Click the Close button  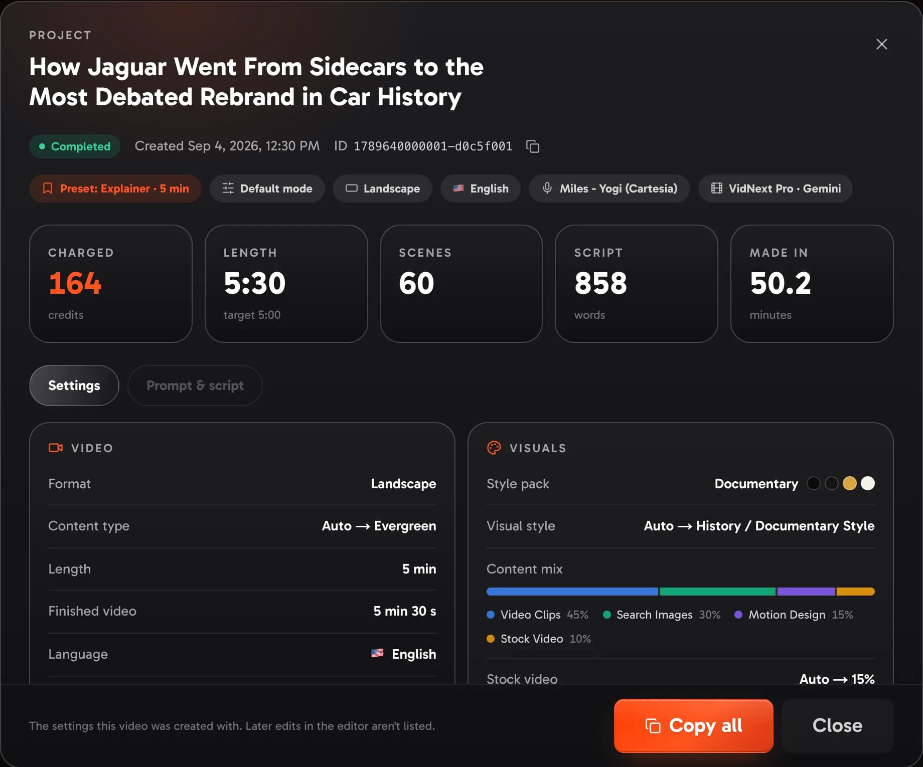pyautogui.click(x=838, y=725)
